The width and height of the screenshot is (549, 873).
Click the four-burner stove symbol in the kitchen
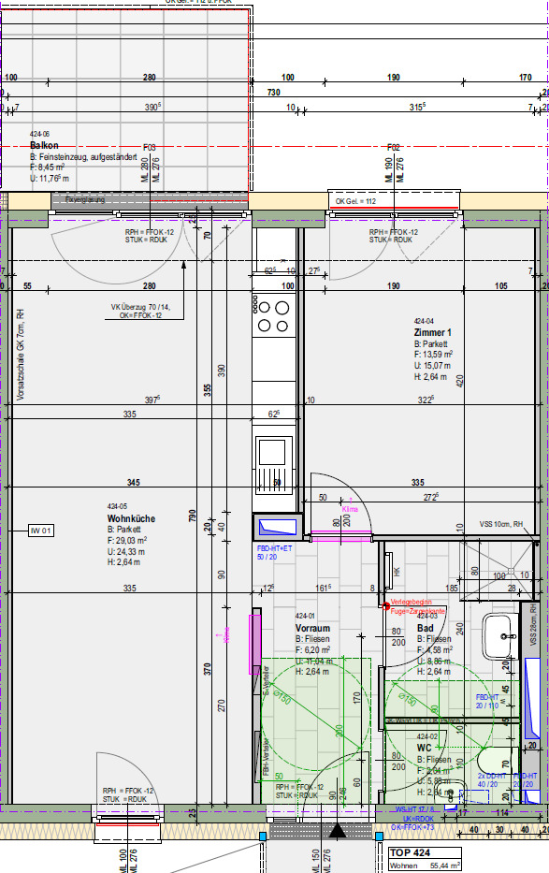273,316
